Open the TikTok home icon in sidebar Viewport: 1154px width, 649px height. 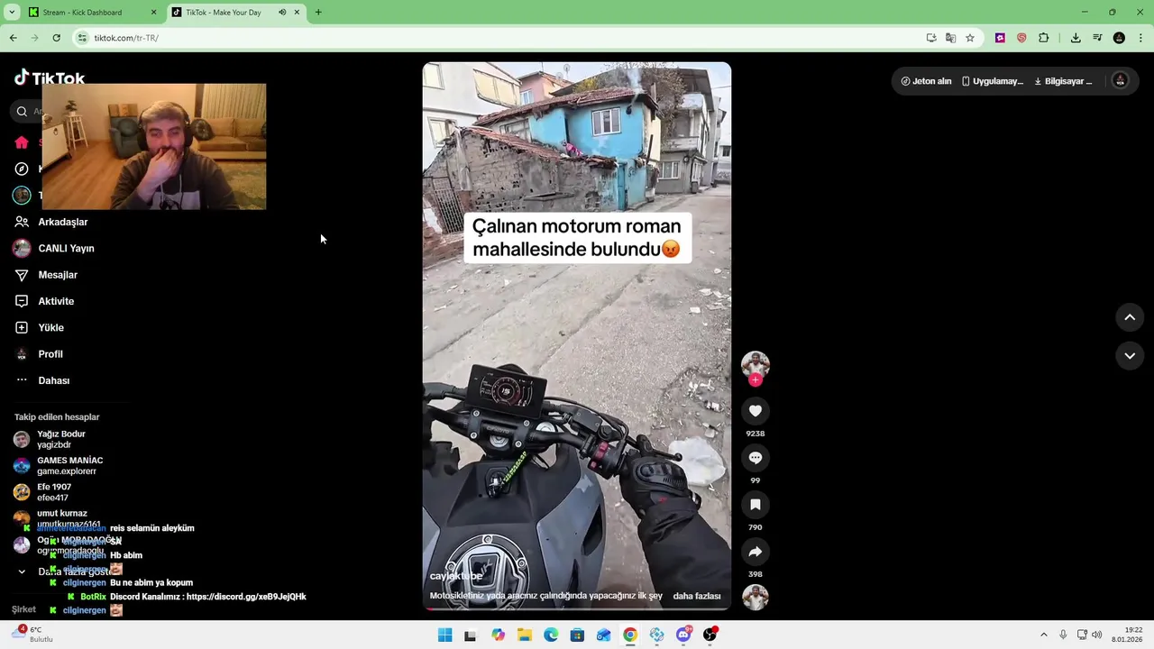tap(22, 142)
